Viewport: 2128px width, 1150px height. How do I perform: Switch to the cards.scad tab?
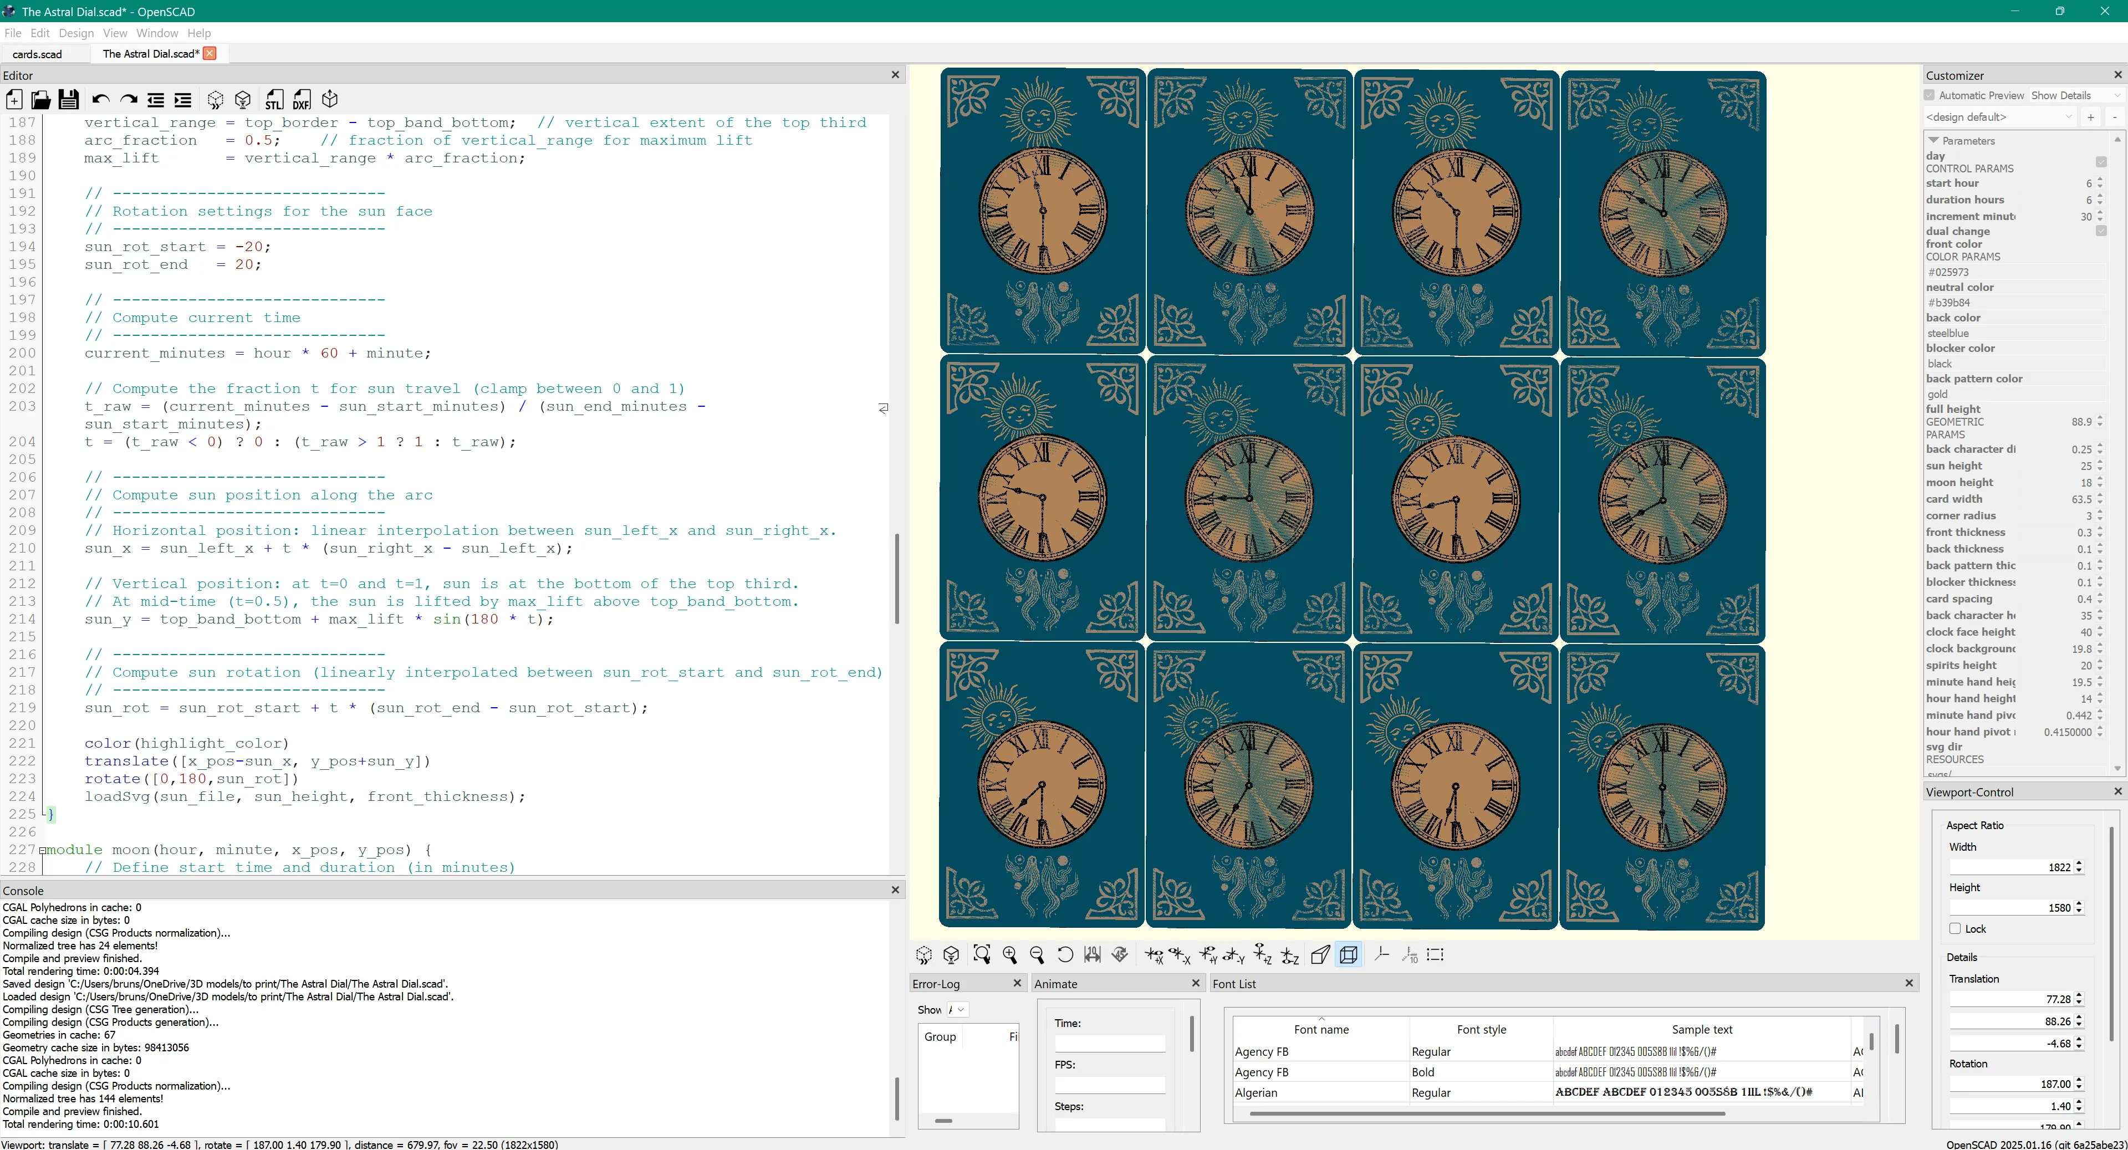tap(37, 54)
